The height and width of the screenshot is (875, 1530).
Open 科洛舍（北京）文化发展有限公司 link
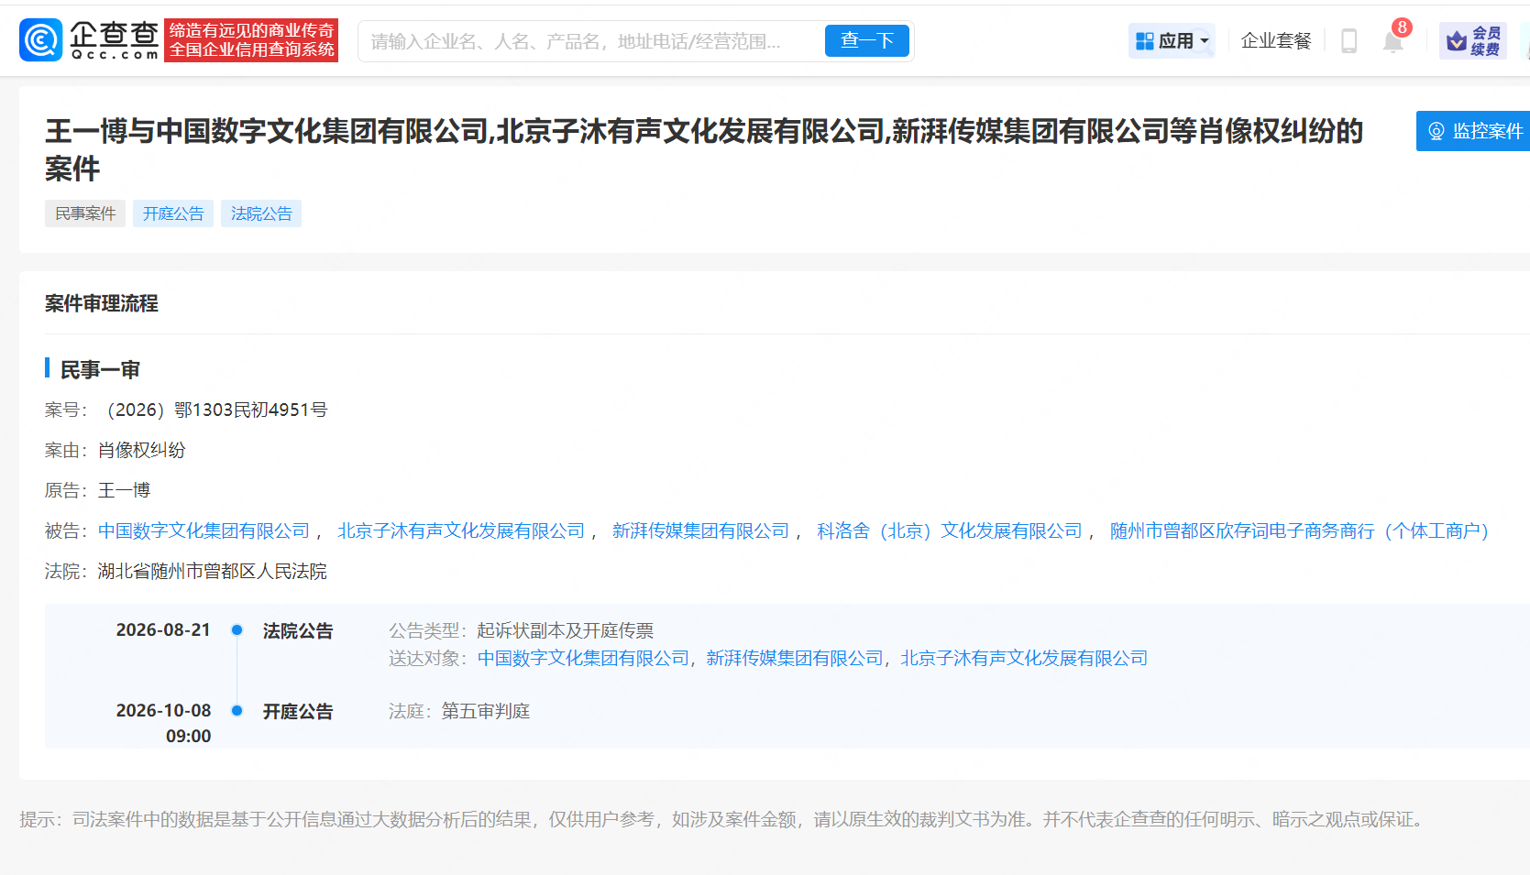click(x=950, y=530)
